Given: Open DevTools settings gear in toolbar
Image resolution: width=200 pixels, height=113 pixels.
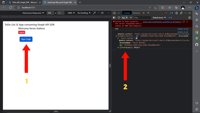Looking at the screenshot, I should point(177,13).
